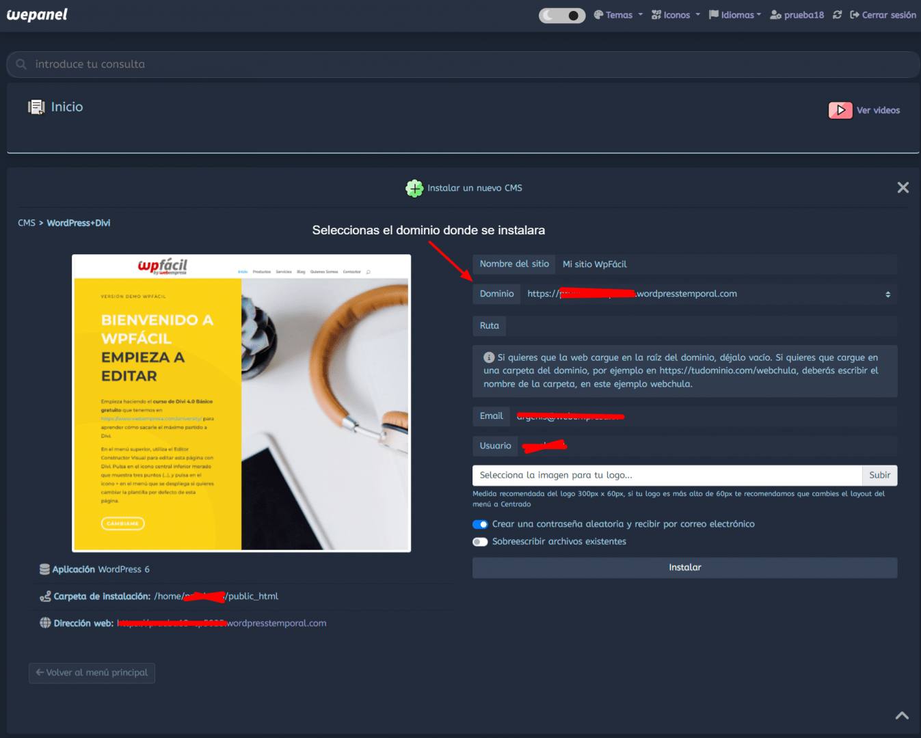Viewport: 921px width, 738px height.
Task: Open the Dominio select dropdown
Action: (x=708, y=294)
